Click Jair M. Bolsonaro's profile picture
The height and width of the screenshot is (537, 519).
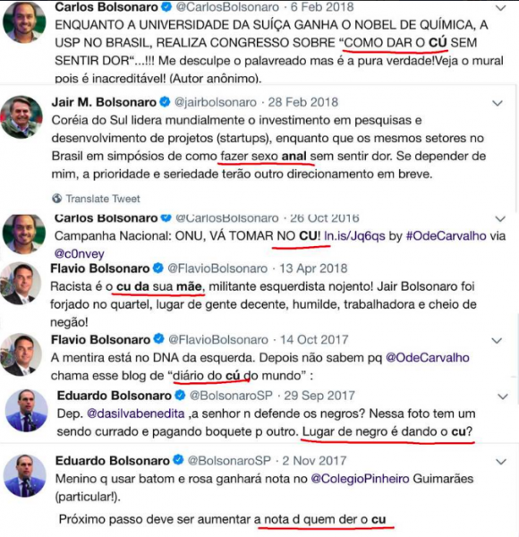(x=21, y=117)
